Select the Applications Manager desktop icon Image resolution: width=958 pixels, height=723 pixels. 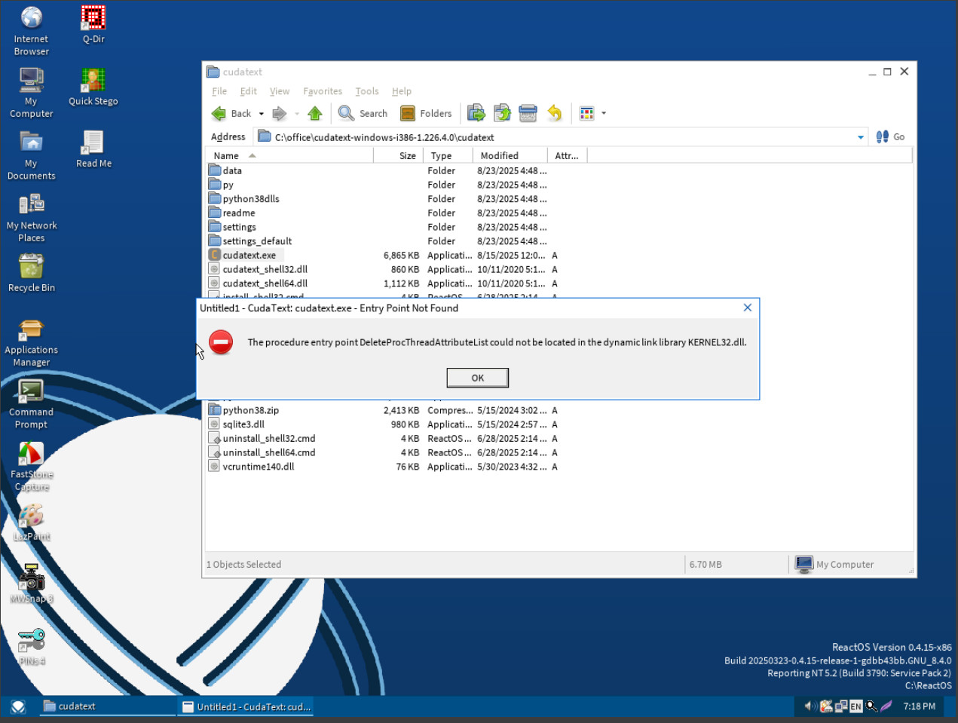point(31,342)
